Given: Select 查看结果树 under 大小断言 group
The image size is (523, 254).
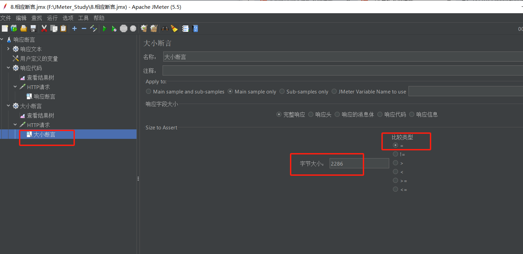Looking at the screenshot, I should tap(37, 115).
